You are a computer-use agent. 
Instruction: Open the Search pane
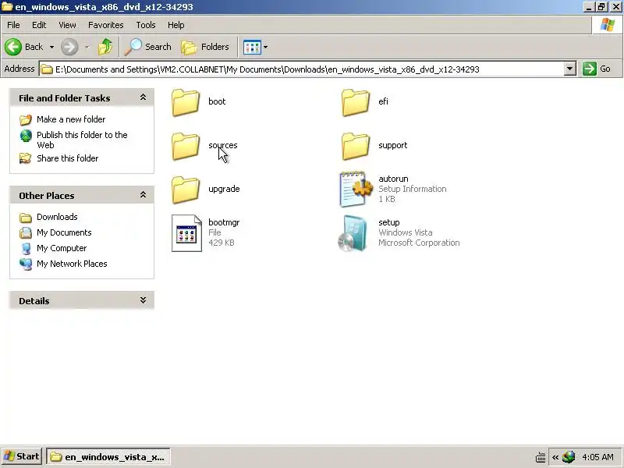pos(147,47)
